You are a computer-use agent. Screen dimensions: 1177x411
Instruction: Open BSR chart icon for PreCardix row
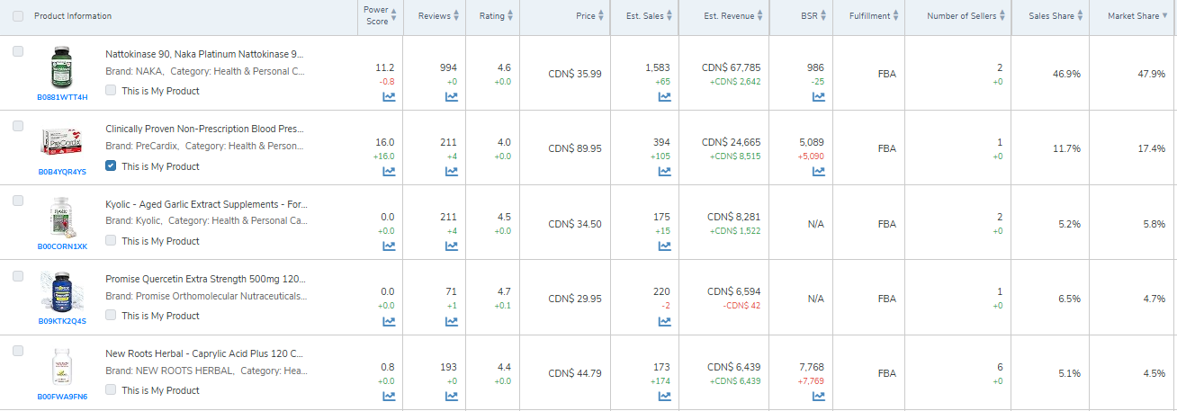coord(818,172)
